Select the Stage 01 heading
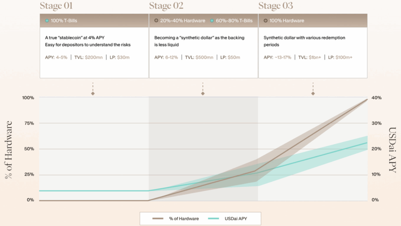 (56, 6)
